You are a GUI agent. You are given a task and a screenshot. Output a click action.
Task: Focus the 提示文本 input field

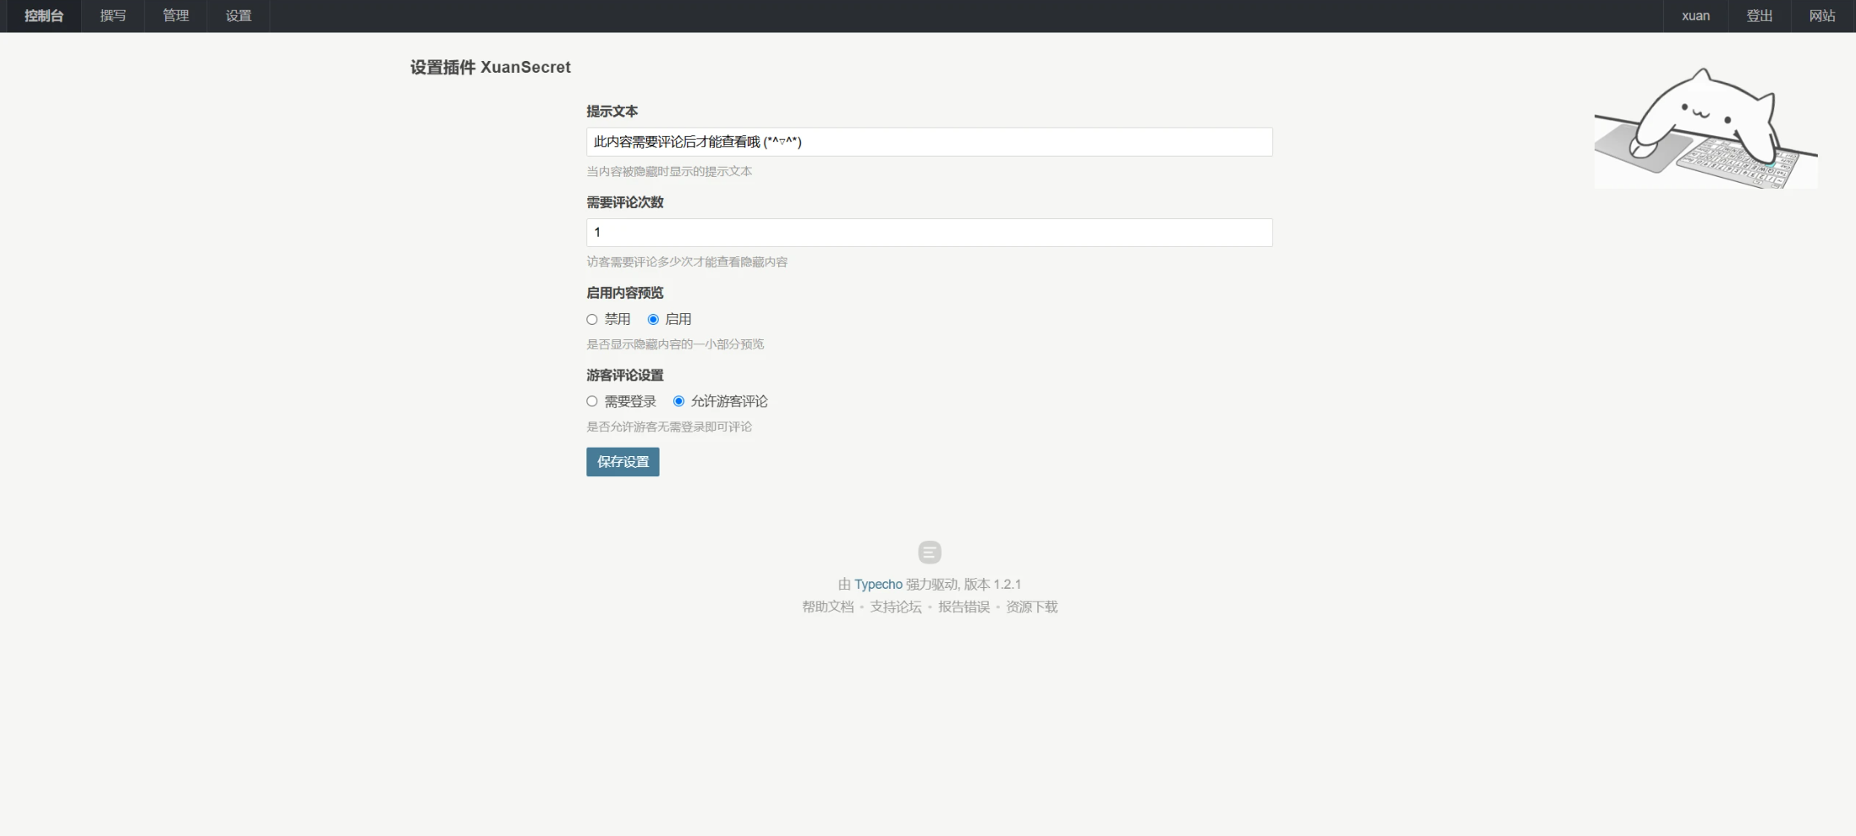click(929, 142)
